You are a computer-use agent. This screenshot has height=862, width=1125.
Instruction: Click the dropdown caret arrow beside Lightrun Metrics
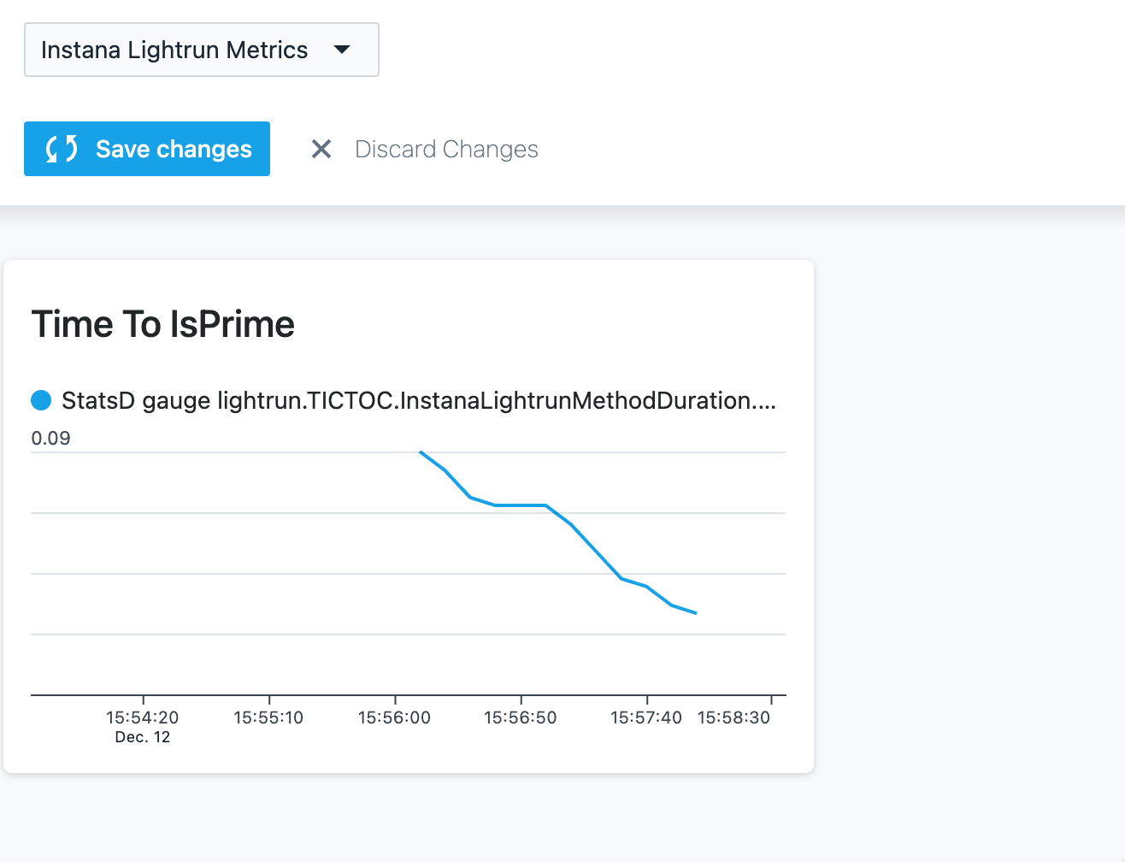coord(342,50)
